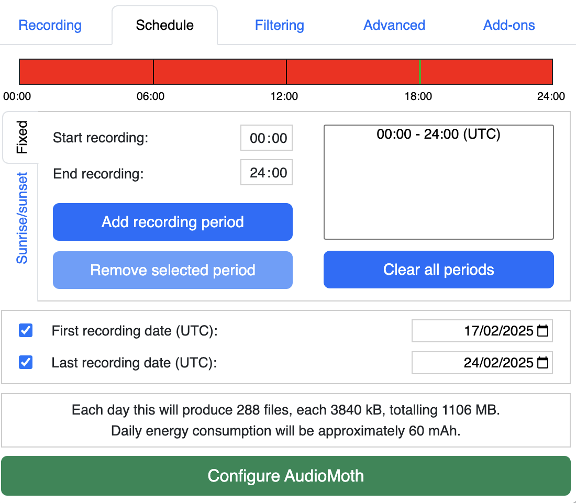Go to the Advanced tab
The width and height of the screenshot is (576, 503).
pos(394,25)
